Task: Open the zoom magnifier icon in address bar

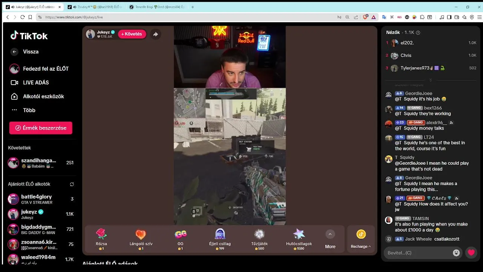Action: click(347, 17)
